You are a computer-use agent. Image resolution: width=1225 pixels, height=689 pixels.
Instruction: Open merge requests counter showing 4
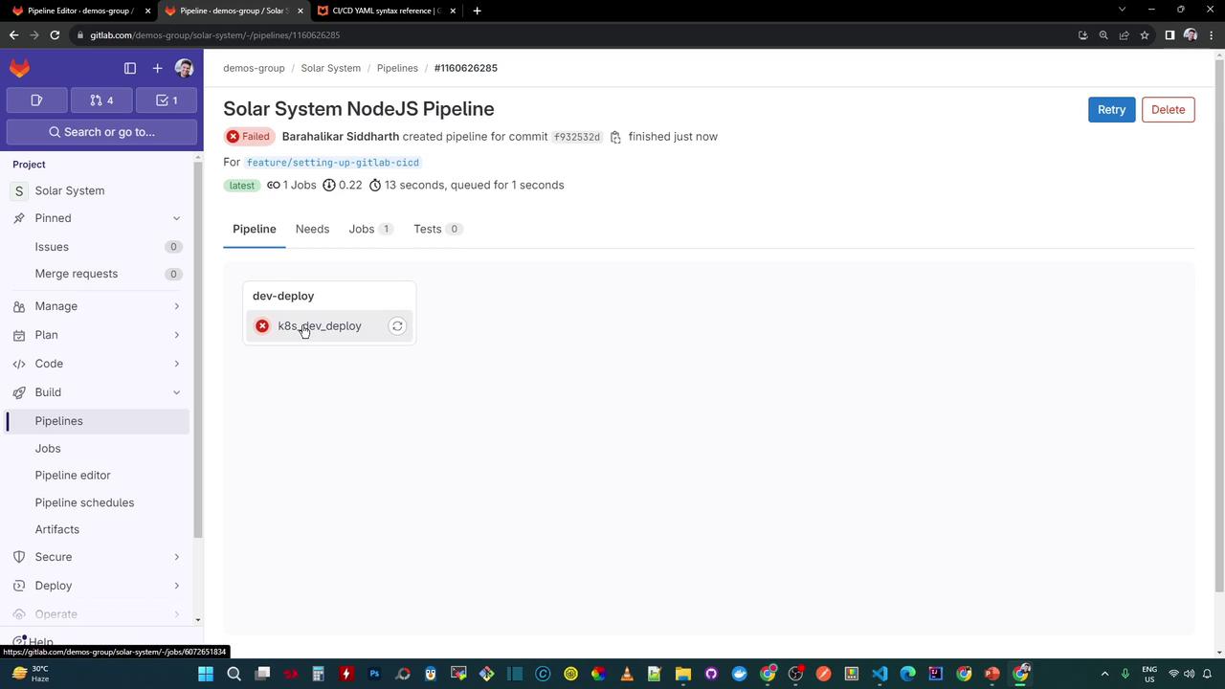point(101,100)
